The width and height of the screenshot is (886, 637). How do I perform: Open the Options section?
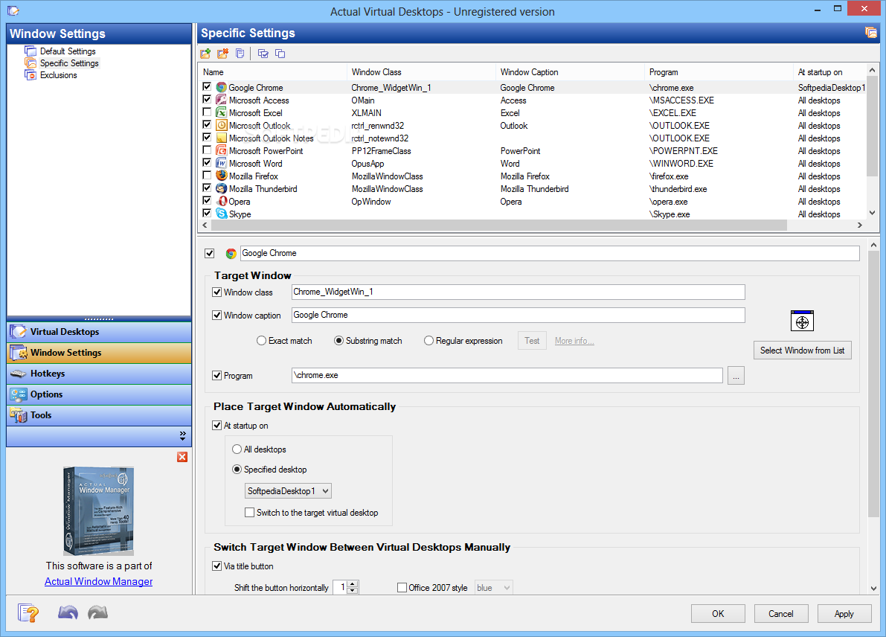[x=99, y=394]
